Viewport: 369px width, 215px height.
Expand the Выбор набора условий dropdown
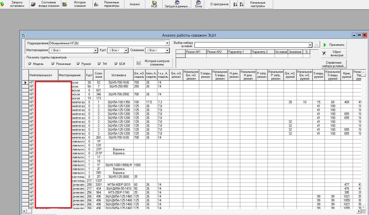(x=310, y=45)
